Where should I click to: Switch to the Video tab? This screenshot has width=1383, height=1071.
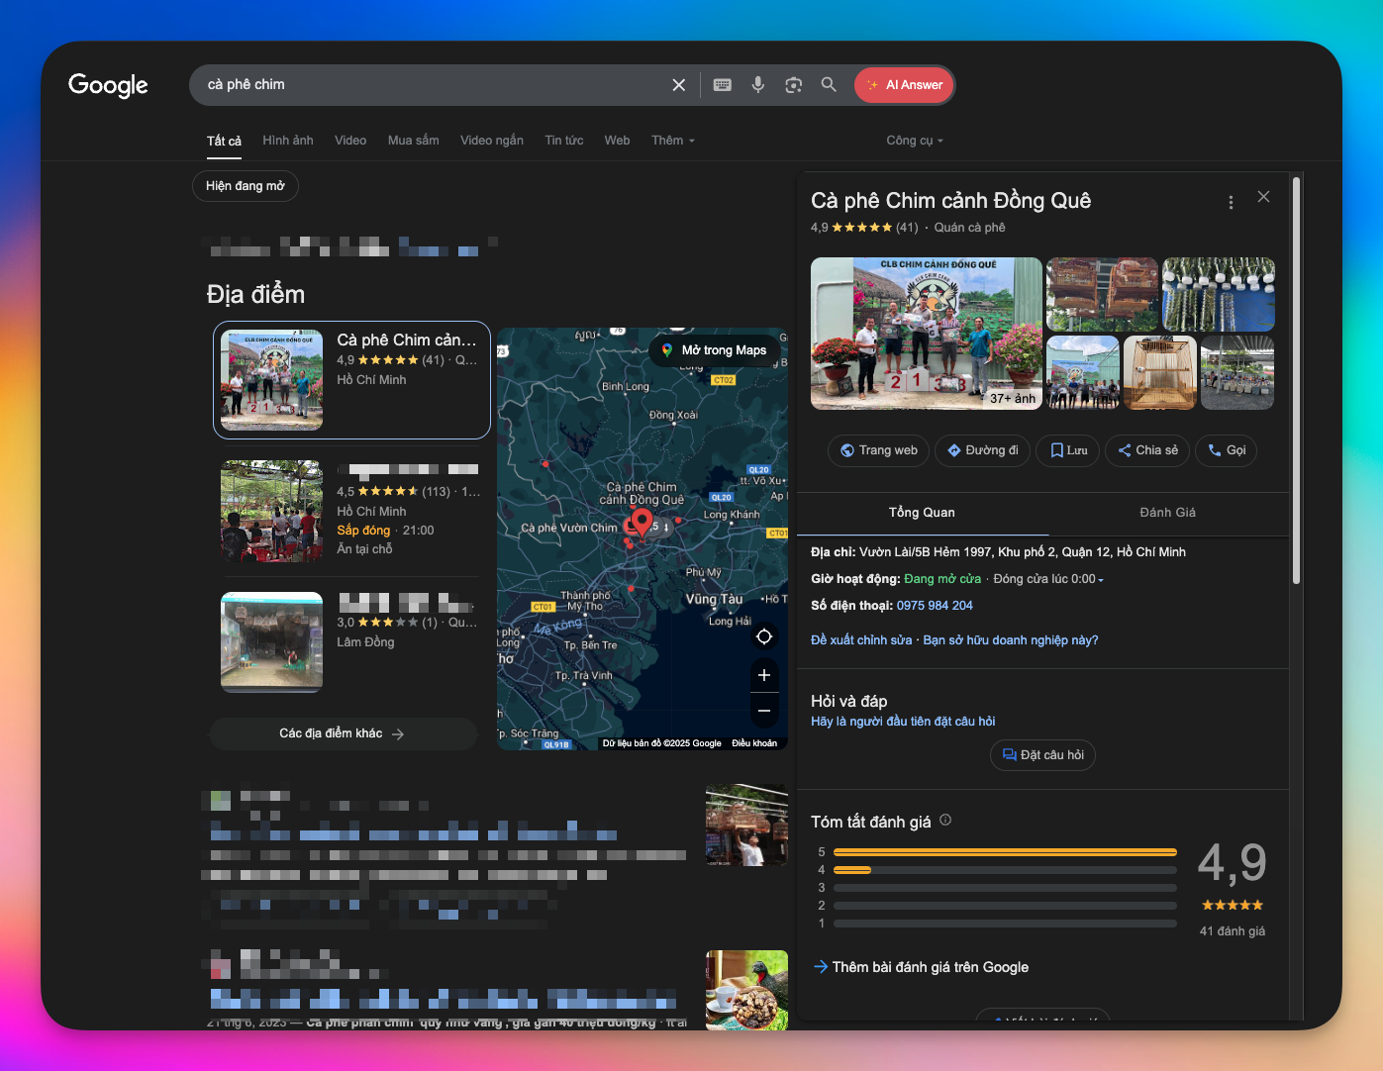click(350, 141)
